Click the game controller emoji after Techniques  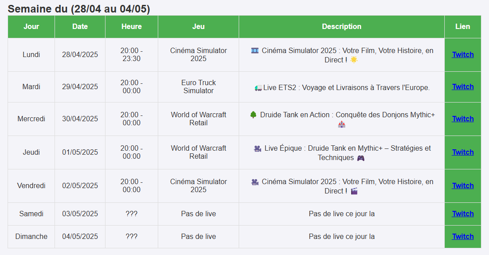tap(360, 158)
